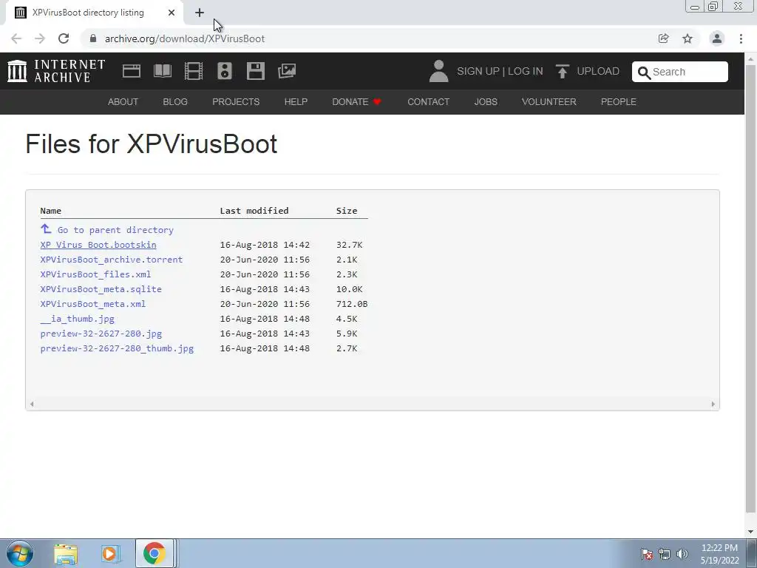Screen dimensions: 757x568
Task: Click the SIGN UP link
Action: pyautogui.click(x=478, y=71)
